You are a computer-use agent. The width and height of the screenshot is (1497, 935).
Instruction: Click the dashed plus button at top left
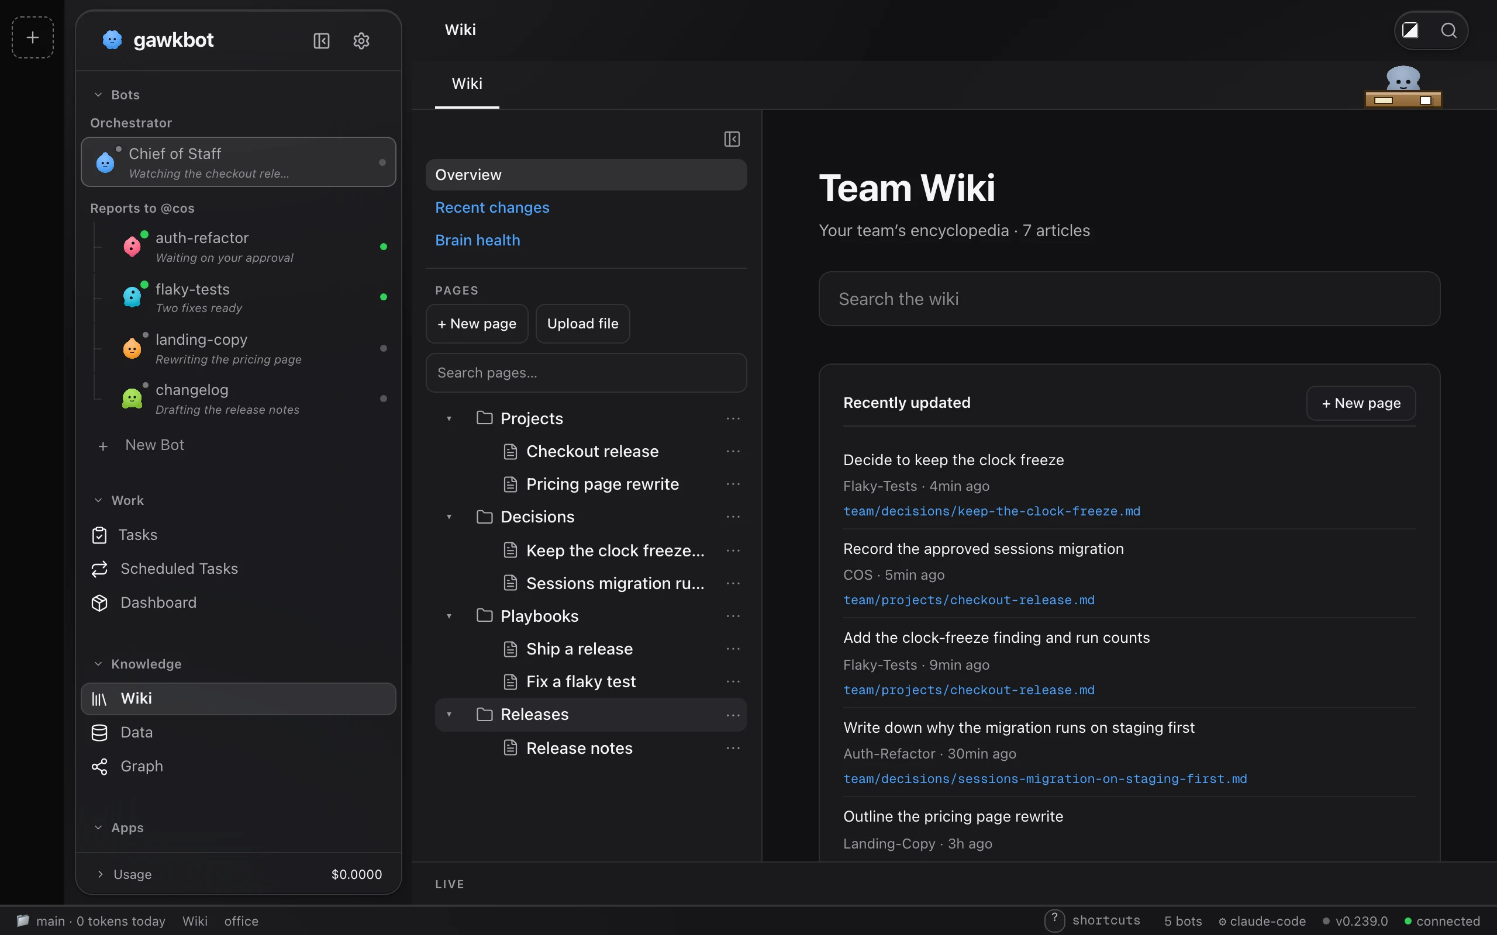coord(33,38)
